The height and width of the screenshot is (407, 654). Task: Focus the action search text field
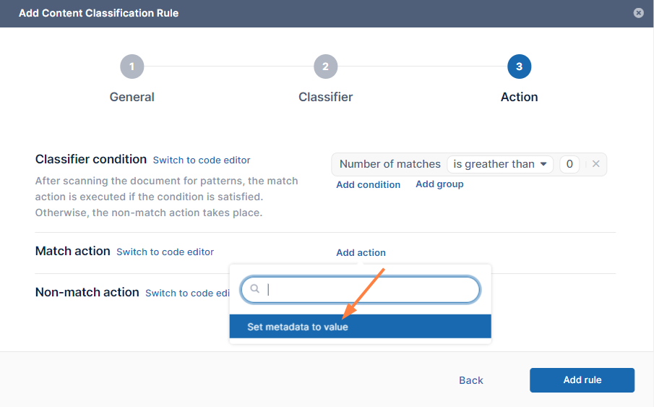(x=369, y=289)
